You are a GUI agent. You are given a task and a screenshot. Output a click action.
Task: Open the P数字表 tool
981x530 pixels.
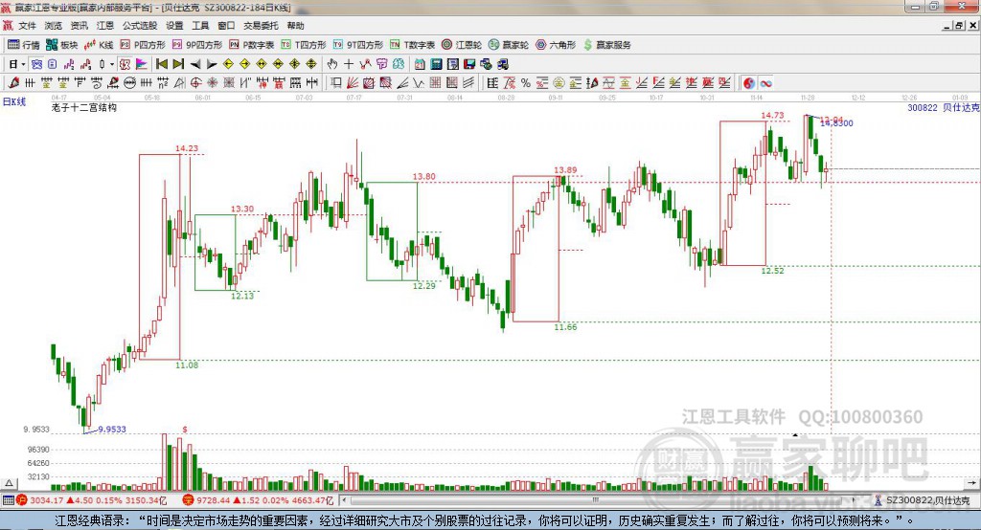pos(252,44)
